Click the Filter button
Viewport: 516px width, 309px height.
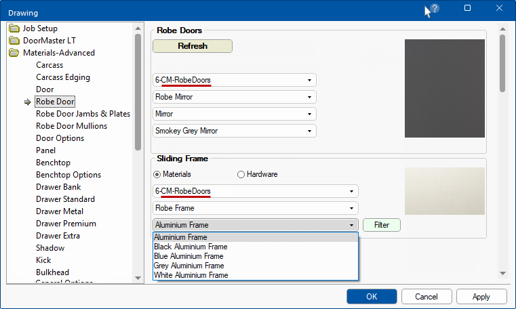tap(382, 225)
